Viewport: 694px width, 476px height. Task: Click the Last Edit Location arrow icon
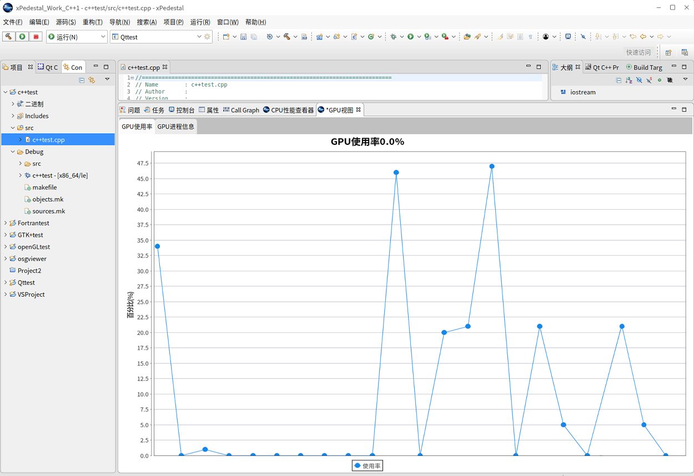pos(632,37)
